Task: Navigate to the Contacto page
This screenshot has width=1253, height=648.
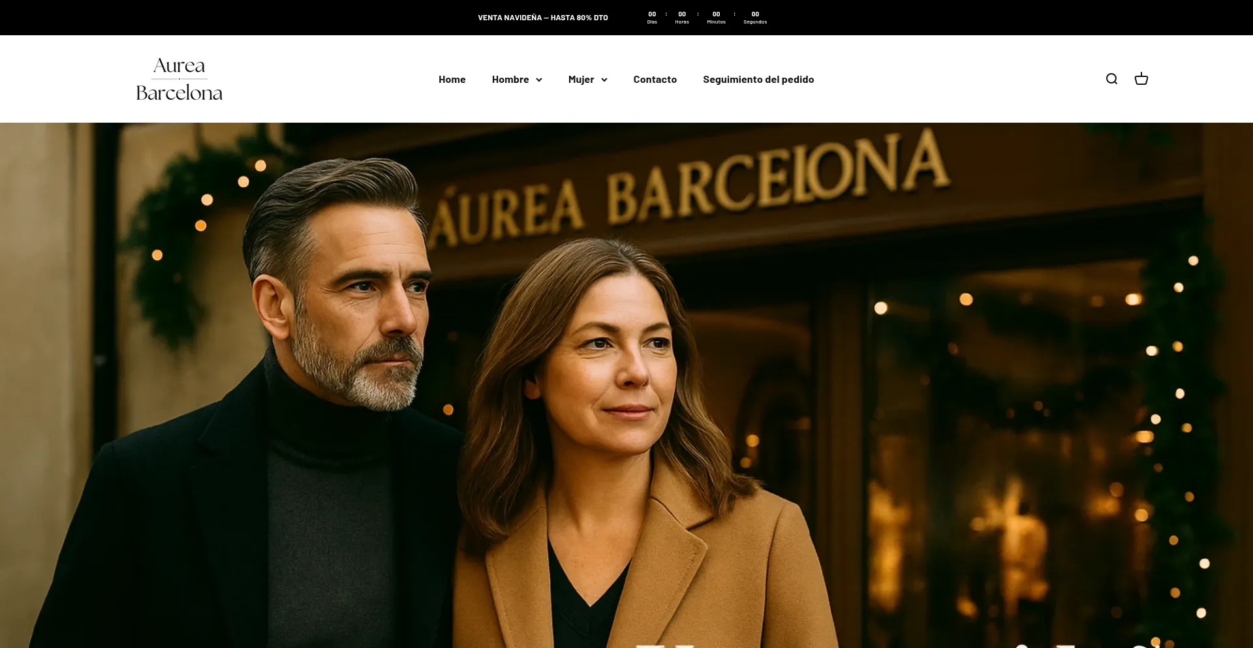Action: pyautogui.click(x=655, y=79)
